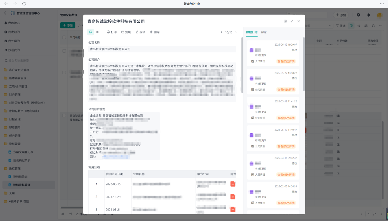Click the grouping icon in table toolbar

click(x=366, y=26)
